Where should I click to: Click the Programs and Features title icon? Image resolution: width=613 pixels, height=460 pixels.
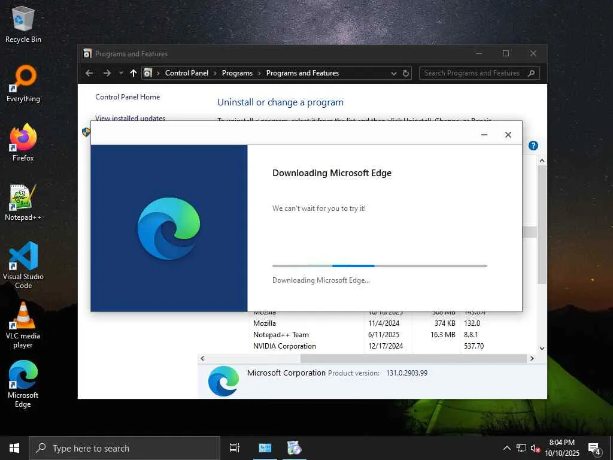click(x=87, y=53)
